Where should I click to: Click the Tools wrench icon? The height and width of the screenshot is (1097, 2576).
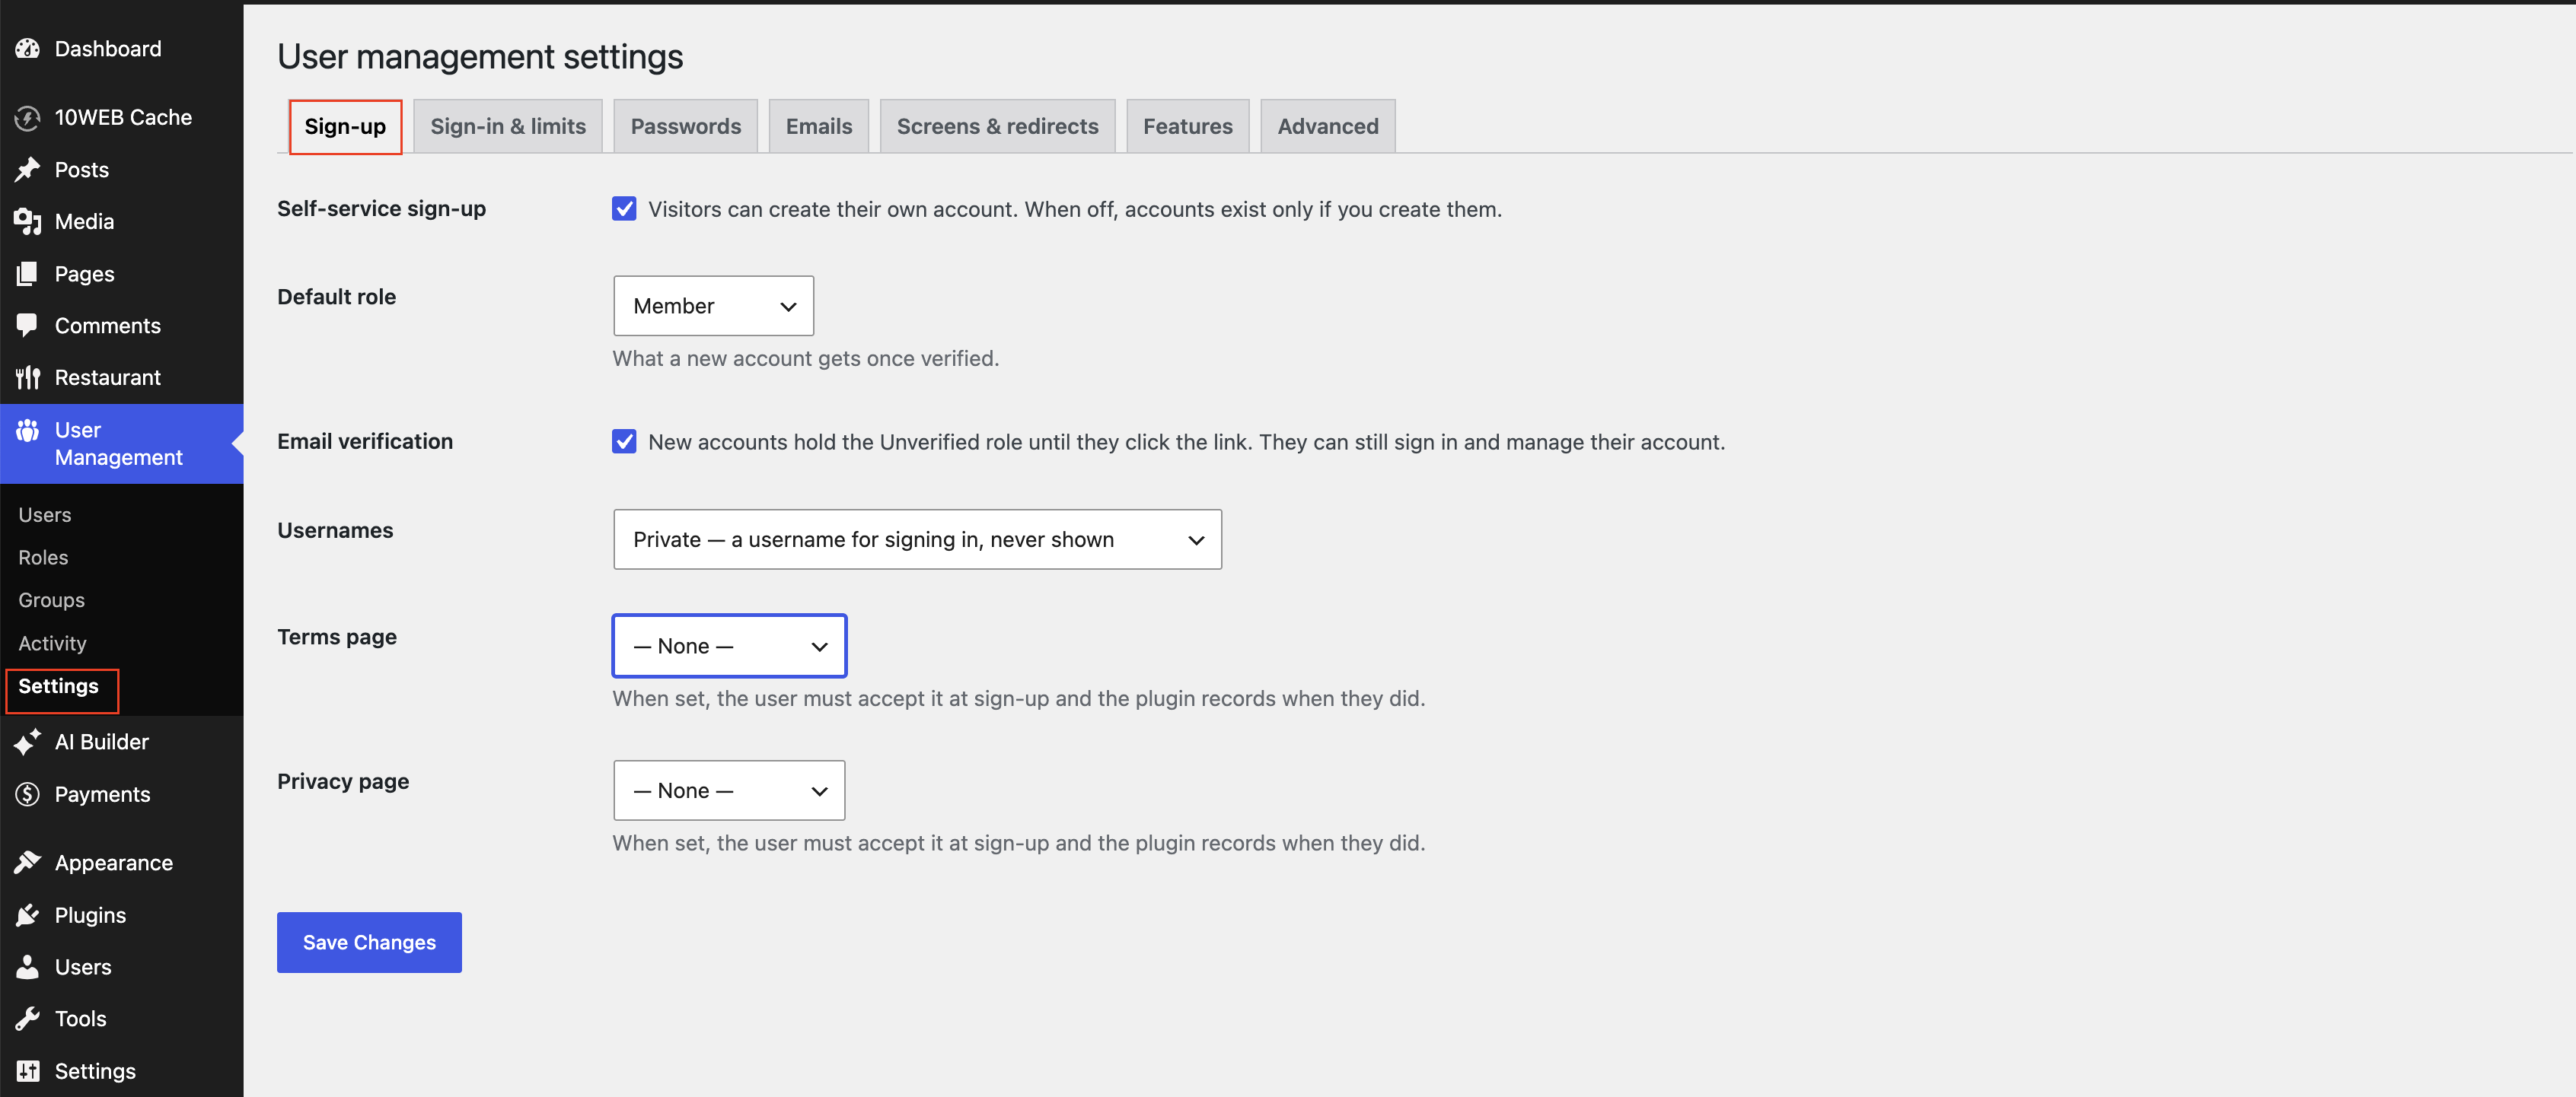coord(27,1019)
